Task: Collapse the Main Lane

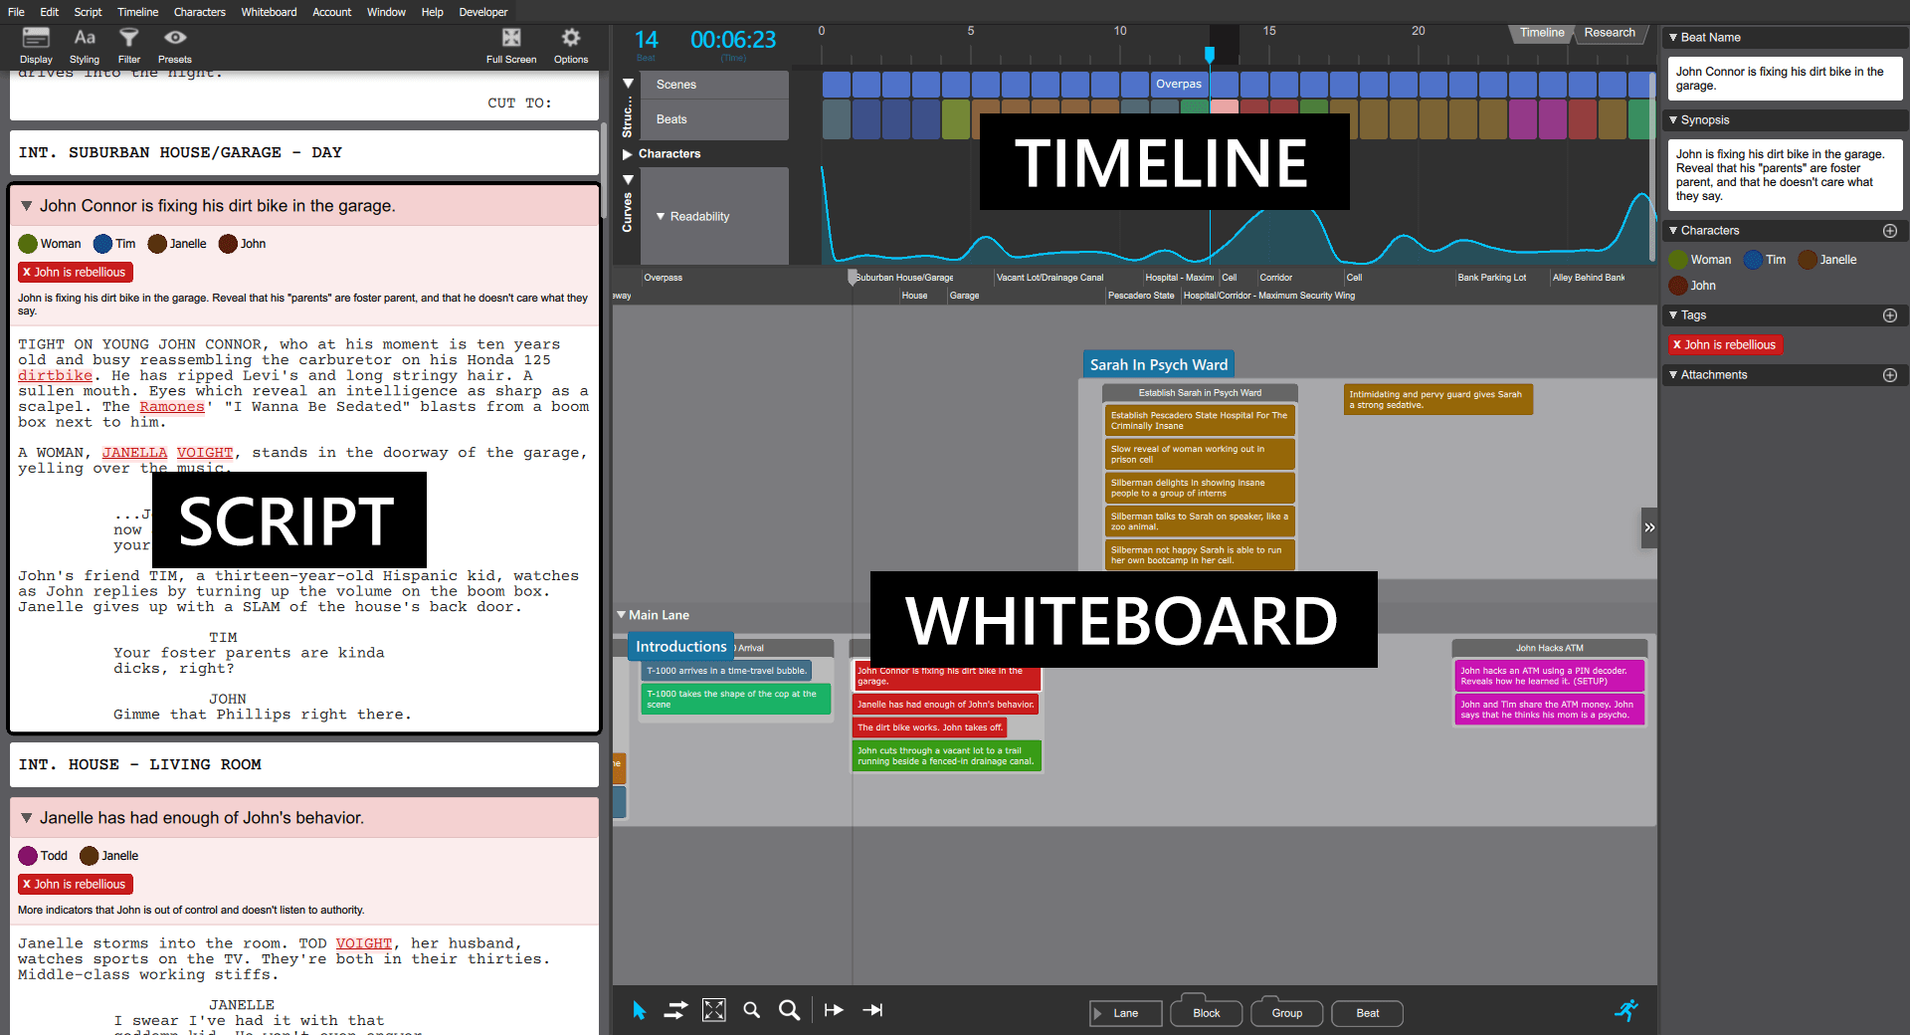Action: (x=621, y=615)
